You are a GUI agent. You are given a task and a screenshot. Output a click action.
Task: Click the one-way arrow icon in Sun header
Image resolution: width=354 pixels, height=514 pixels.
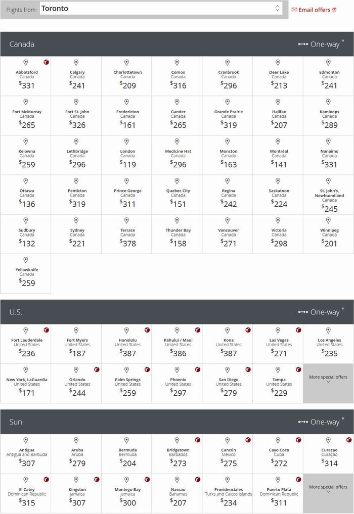[x=303, y=422]
